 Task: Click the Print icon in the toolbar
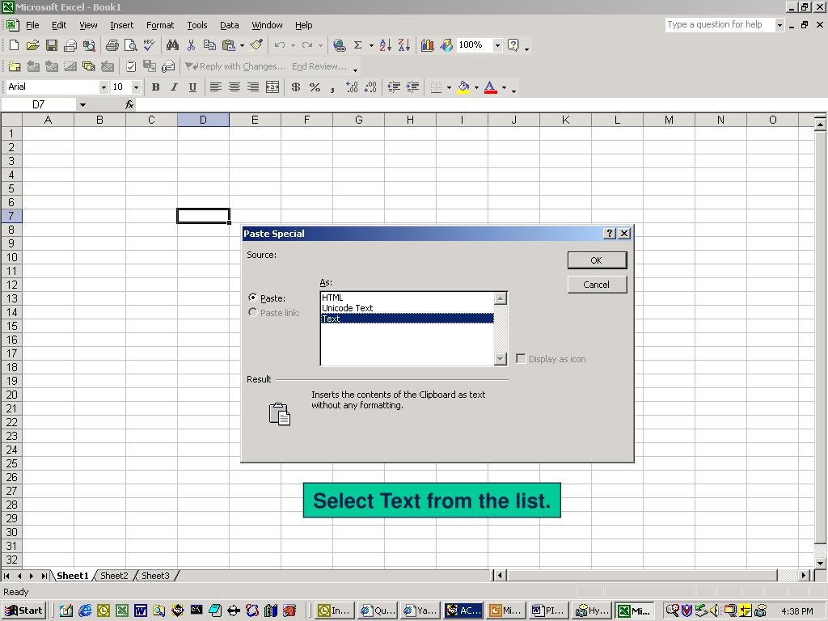pos(112,45)
